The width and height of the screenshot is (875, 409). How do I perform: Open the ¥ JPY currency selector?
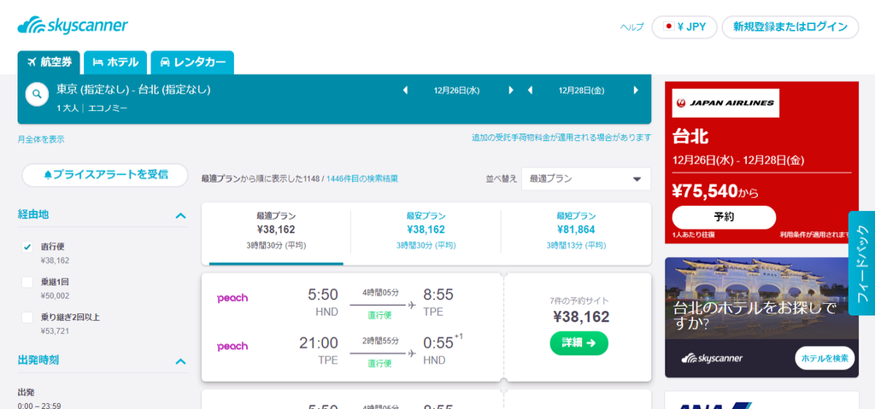[x=684, y=26]
